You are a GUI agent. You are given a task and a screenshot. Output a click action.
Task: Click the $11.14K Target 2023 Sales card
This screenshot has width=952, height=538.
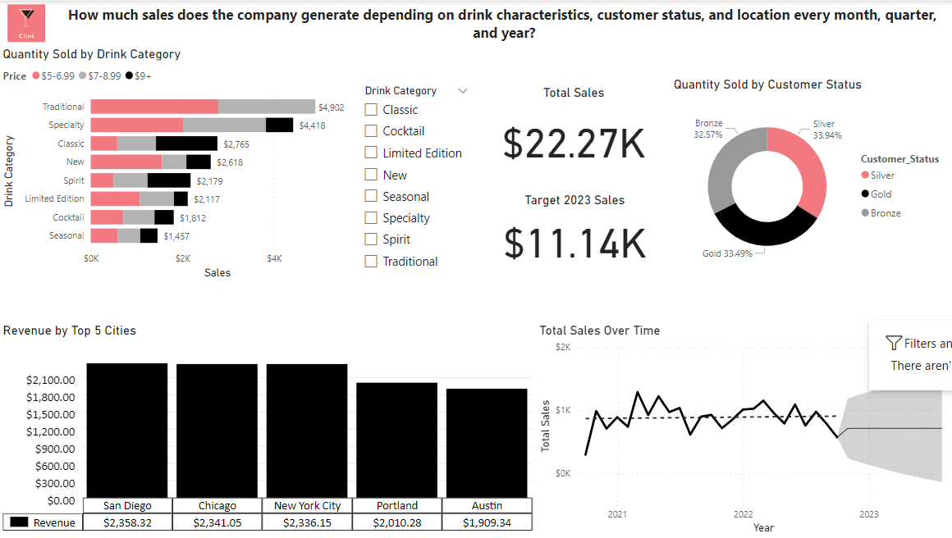574,244
